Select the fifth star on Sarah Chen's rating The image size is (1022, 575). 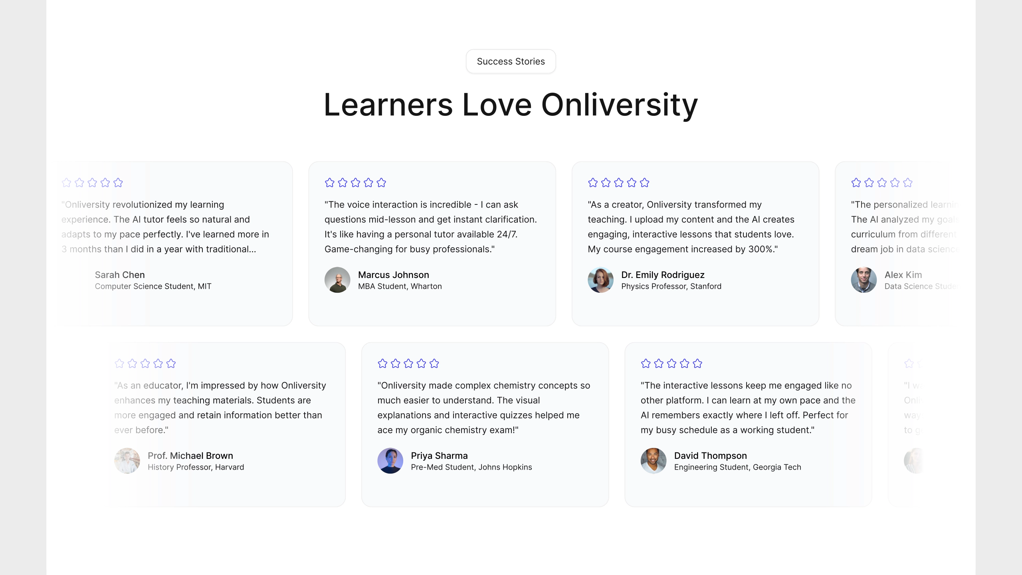118,182
